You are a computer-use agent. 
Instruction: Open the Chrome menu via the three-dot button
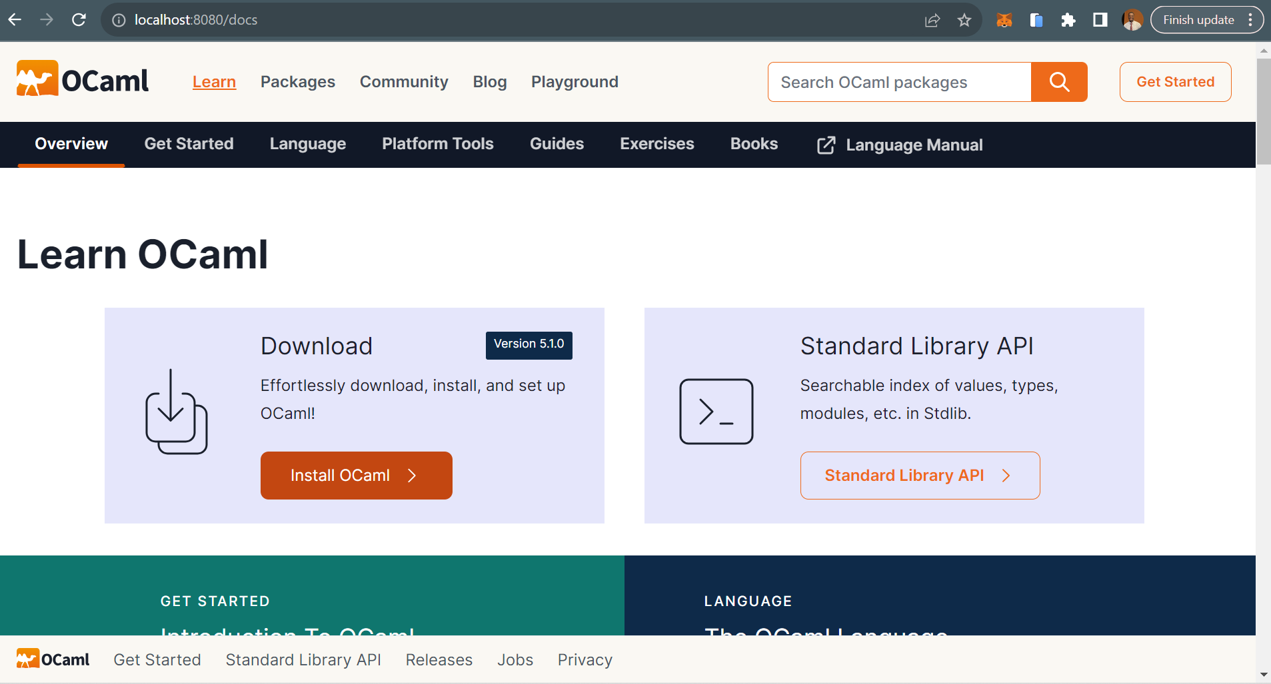[1251, 19]
